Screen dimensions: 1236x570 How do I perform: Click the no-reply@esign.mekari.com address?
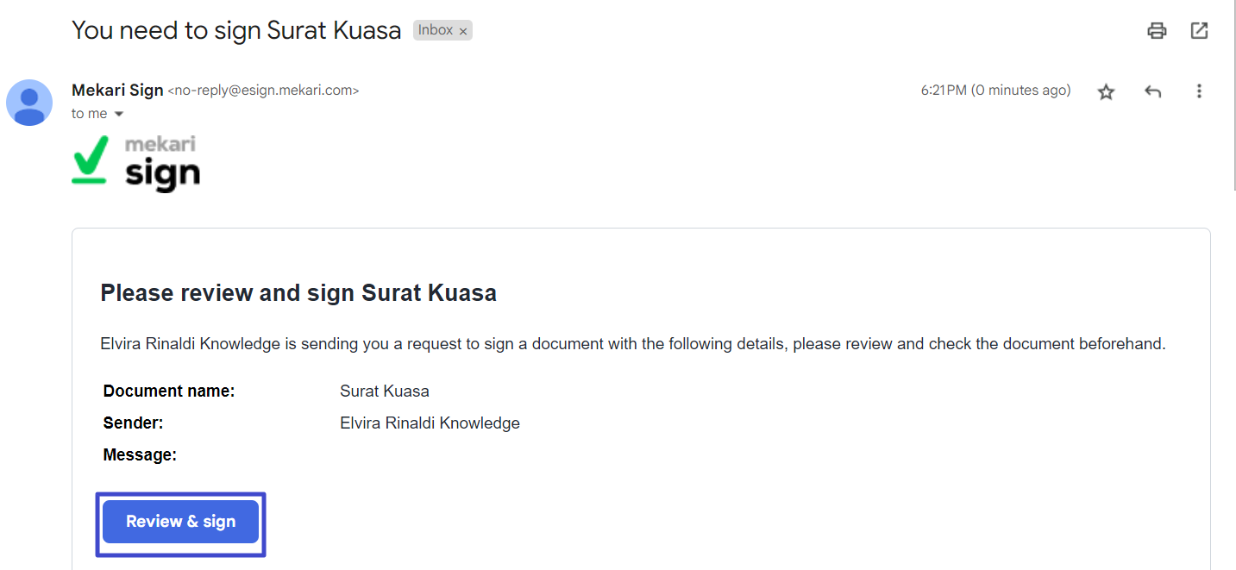point(263,91)
